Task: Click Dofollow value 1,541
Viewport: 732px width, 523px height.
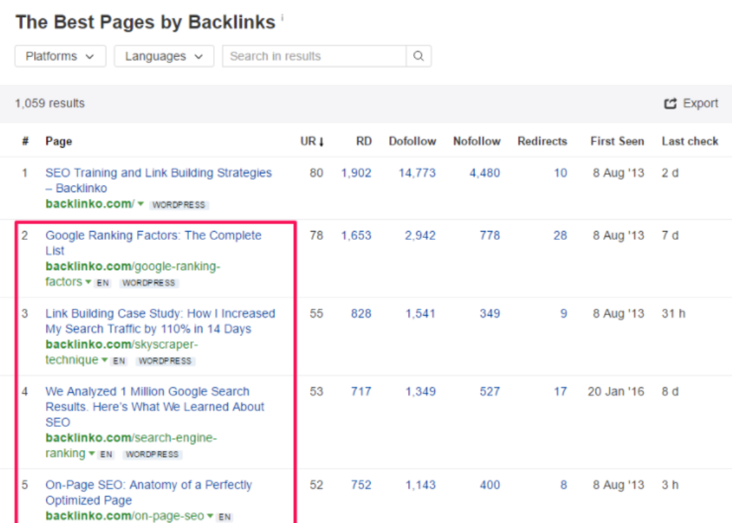Action: point(420,313)
